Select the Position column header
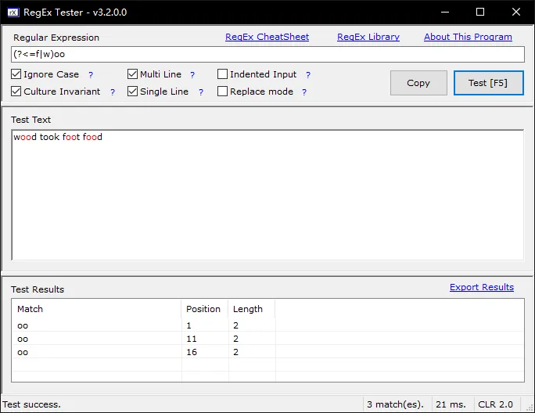Screen dimensions: 535x413 pyautogui.click(x=204, y=309)
